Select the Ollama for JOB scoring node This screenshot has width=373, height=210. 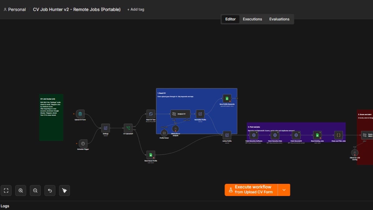point(355,153)
